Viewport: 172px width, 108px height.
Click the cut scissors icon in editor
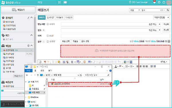pyautogui.click(x=56, y=62)
